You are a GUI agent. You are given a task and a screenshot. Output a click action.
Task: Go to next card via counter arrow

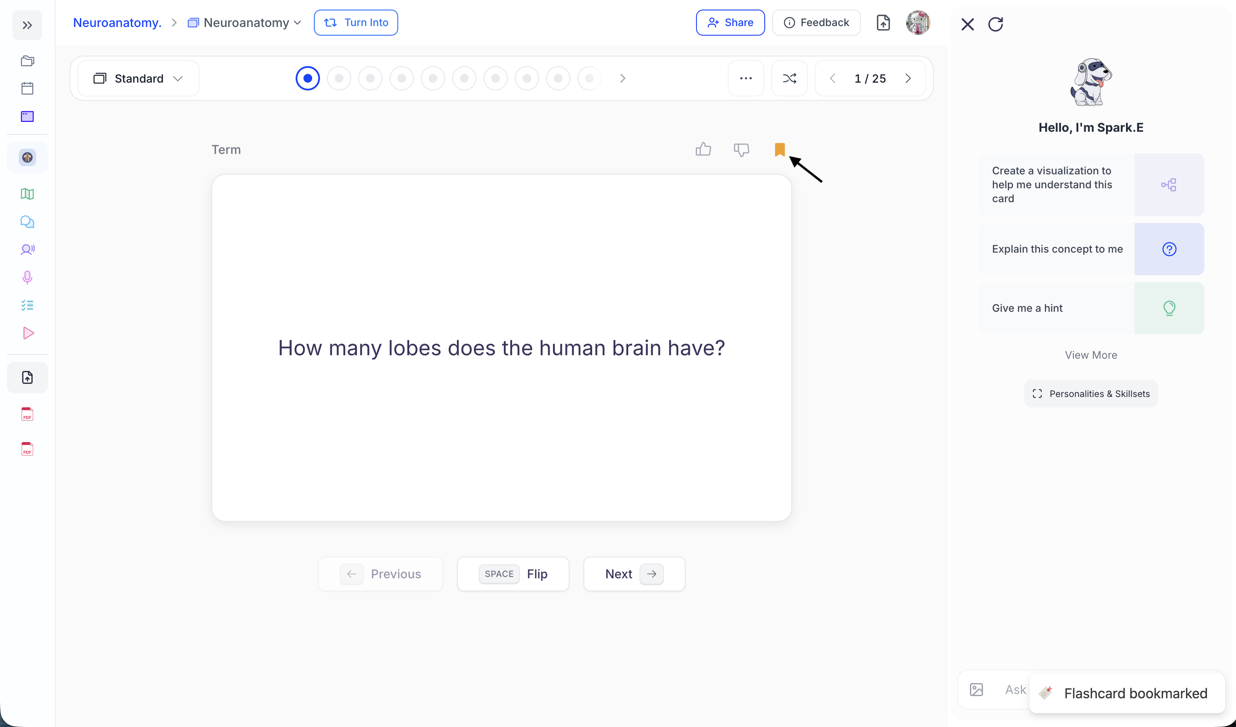[x=908, y=79]
